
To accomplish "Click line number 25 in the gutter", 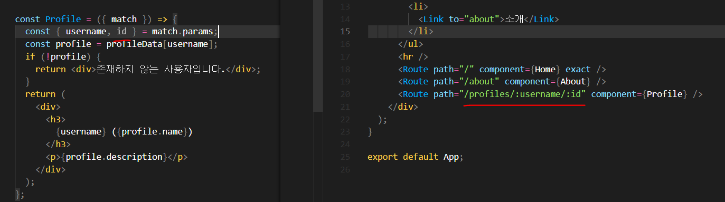I will [345, 157].
